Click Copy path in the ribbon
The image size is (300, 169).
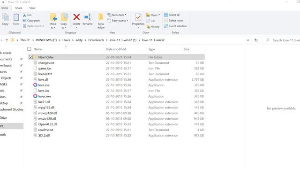[x=31, y=21]
